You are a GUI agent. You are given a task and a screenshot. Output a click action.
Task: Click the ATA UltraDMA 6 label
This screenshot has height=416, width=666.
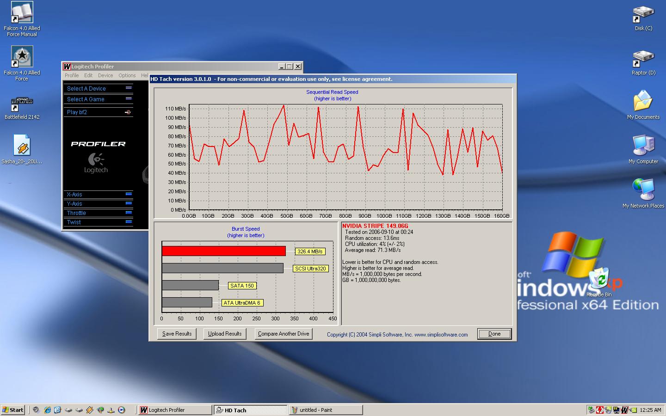point(242,303)
